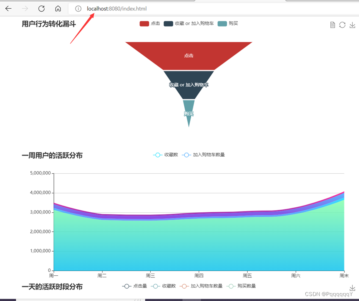Click the browser home icon
The width and height of the screenshot is (359, 301).
pos(58,8)
